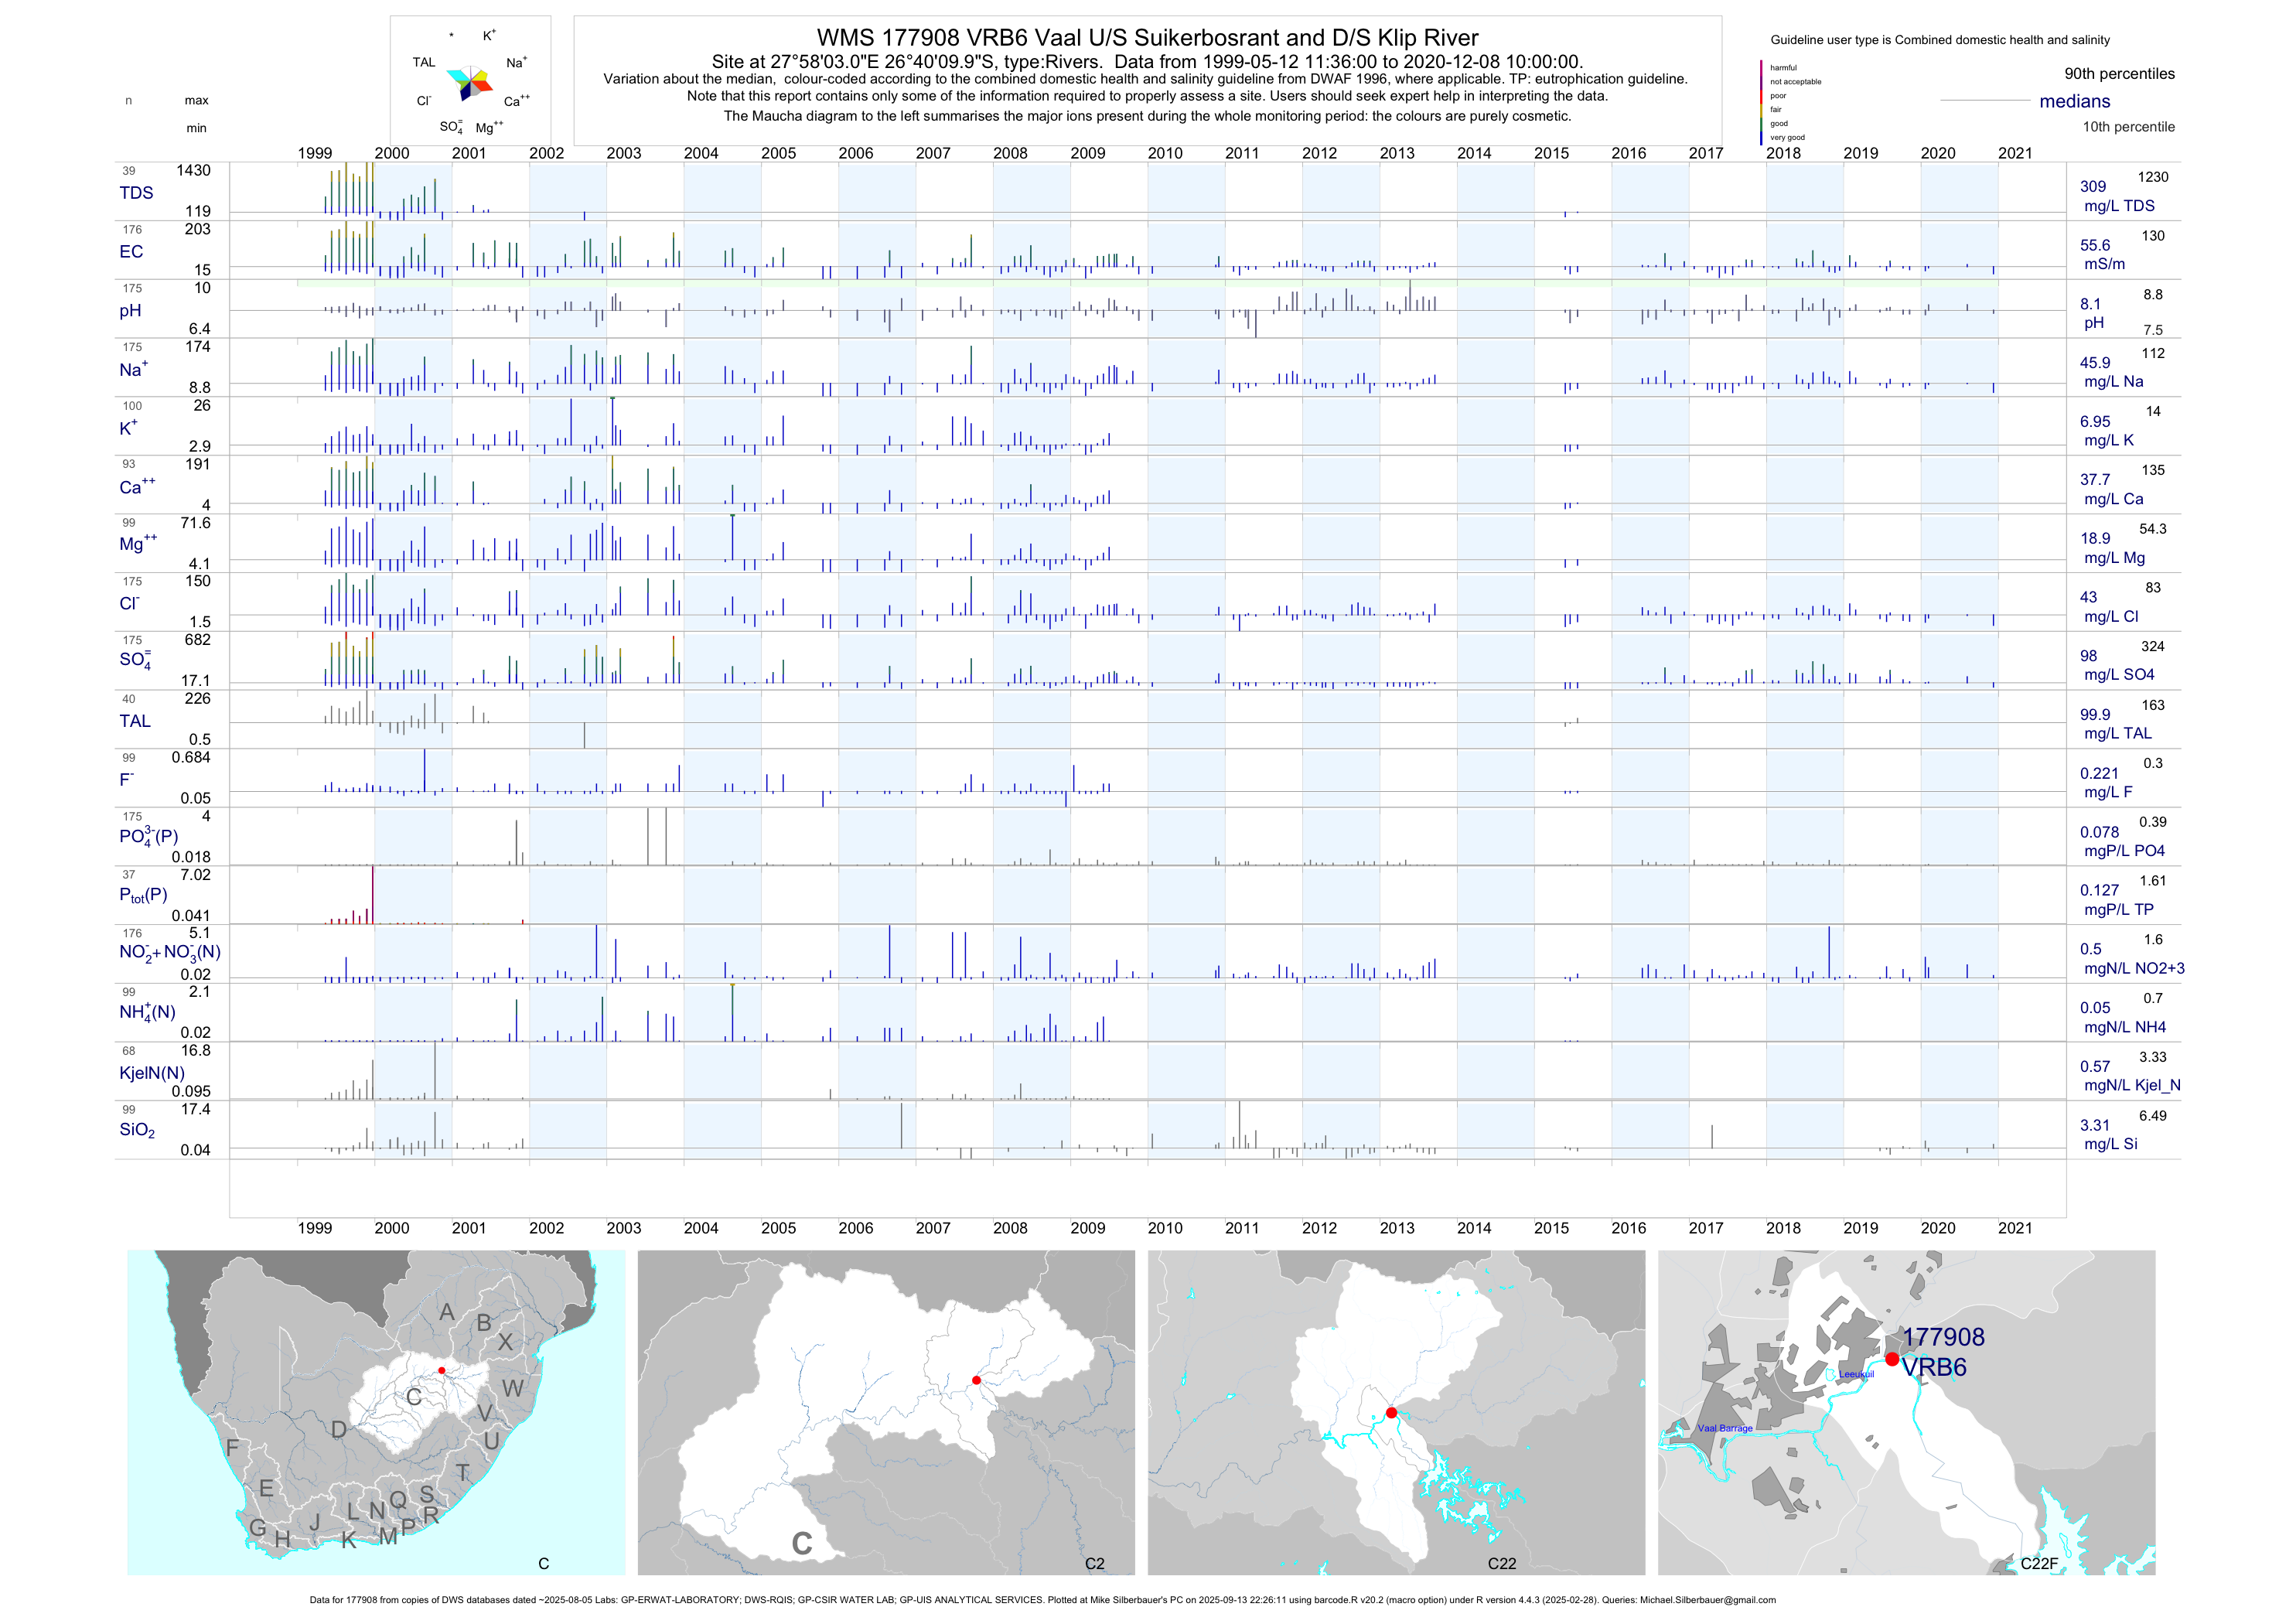Click the SiO2 row label
The width and height of the screenshot is (2296, 1624).
point(137,1130)
